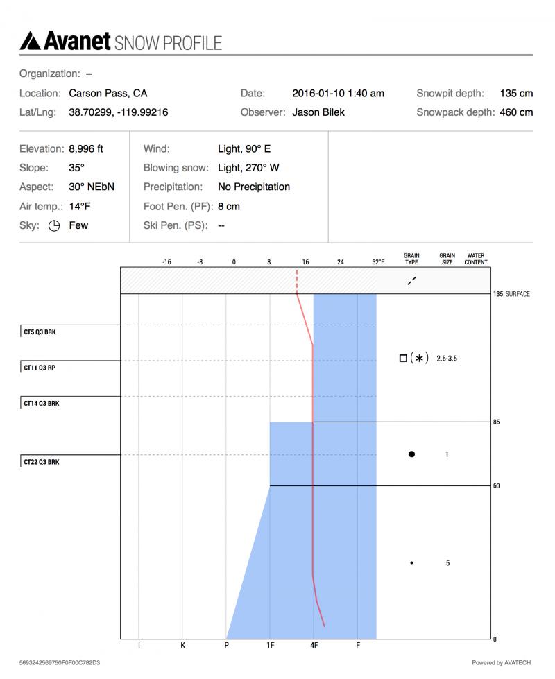Viewport: 555px width, 679px height.
Task: Click the large rounded grain dot at size 1
Action: click(411, 454)
